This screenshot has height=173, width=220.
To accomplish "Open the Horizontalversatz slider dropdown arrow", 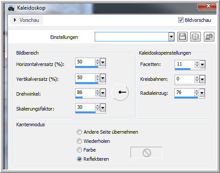I will click(103, 62).
